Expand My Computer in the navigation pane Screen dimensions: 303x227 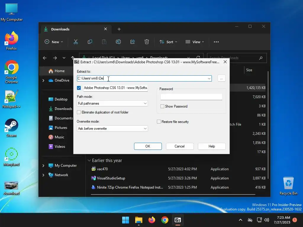point(43,166)
